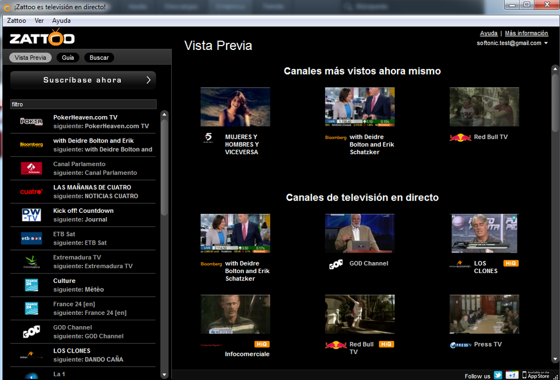Click the Extremadura TV logo
This screenshot has height=380, width=560.
(31, 262)
